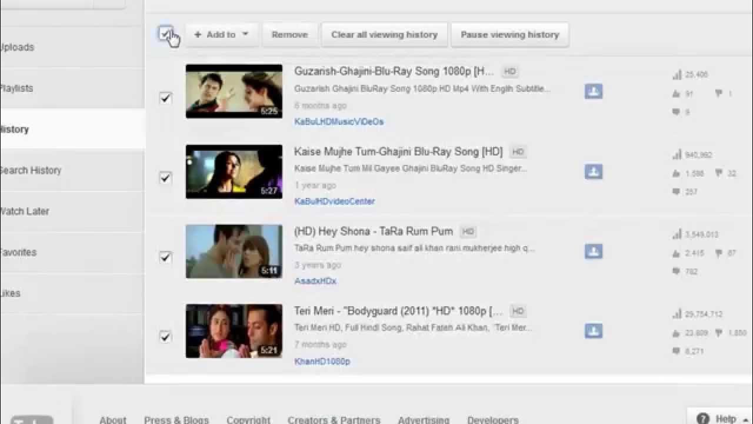Open the Advertising footer link
Viewport: 753px width, 424px height.
[424, 419]
